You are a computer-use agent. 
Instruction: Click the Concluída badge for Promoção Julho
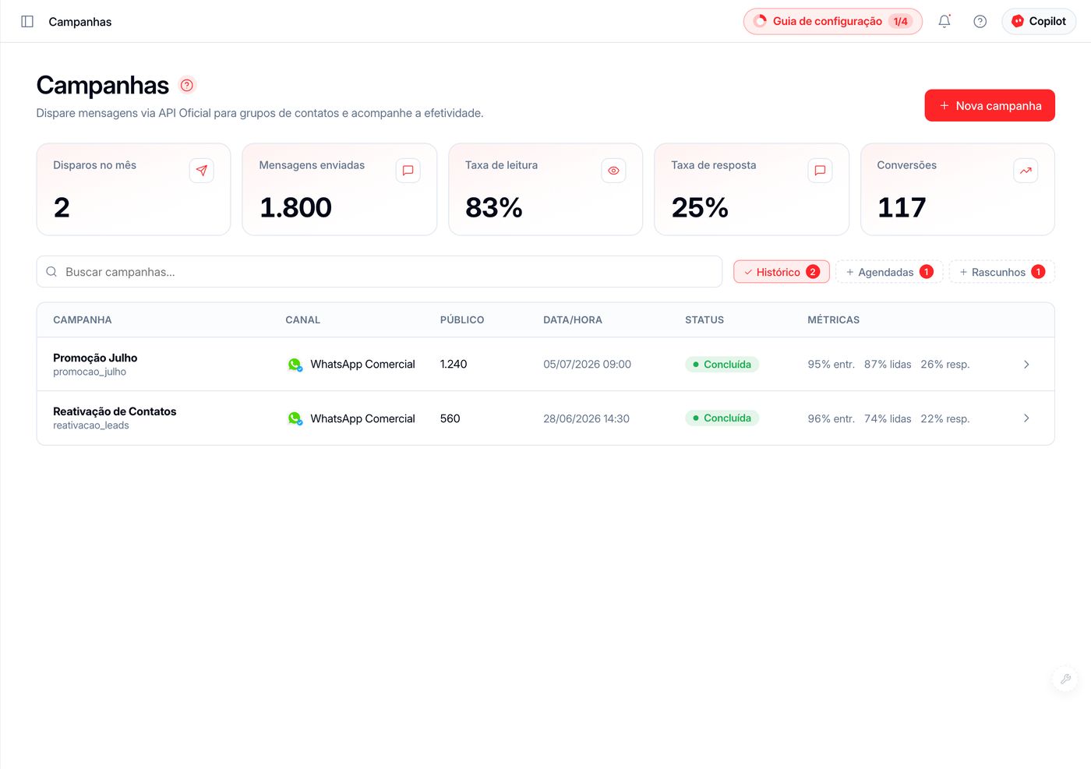coord(722,365)
